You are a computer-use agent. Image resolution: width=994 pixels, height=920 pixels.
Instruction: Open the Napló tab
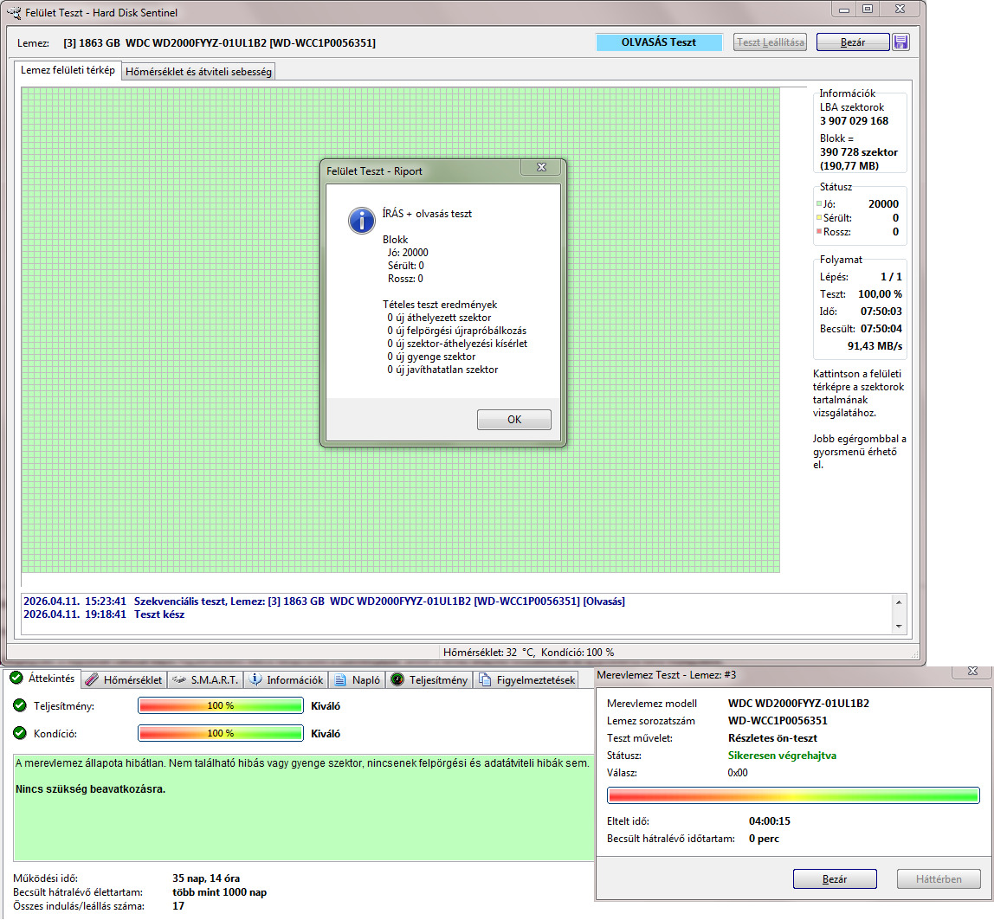tap(357, 680)
